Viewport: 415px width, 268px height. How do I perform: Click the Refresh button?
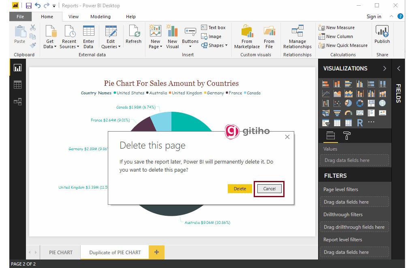pyautogui.click(x=133, y=34)
